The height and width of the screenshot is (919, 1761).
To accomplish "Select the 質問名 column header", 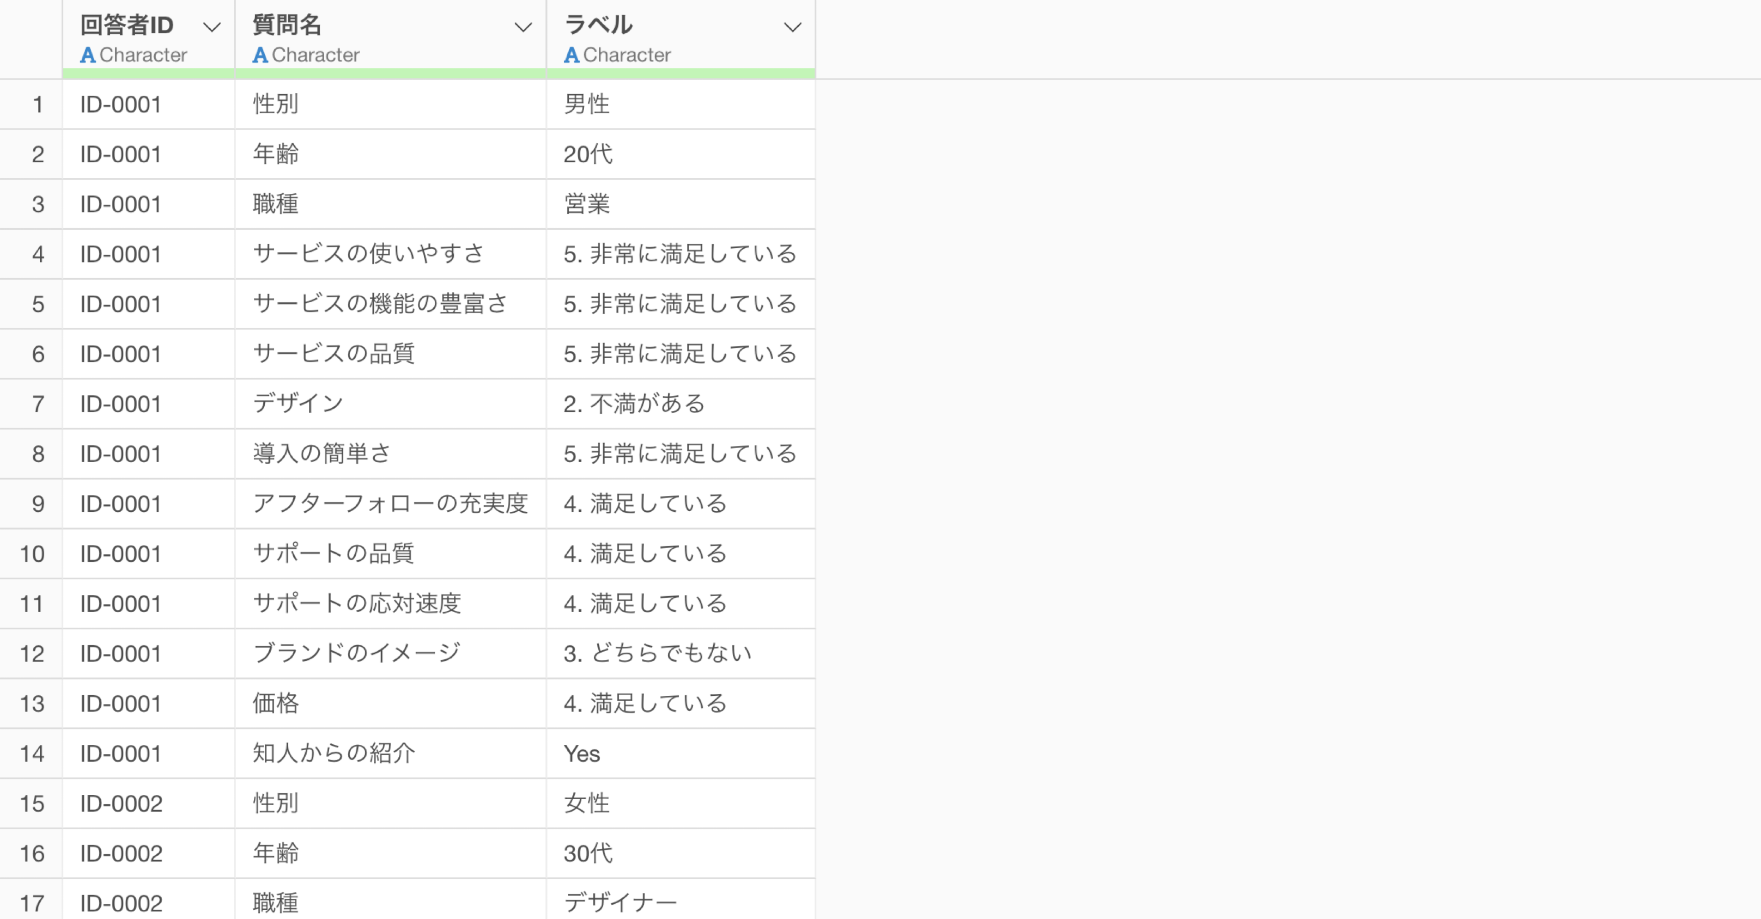I will coord(287,25).
